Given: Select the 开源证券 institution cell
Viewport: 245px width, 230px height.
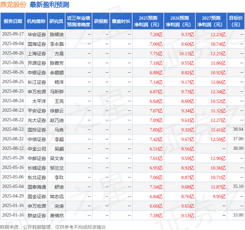Looking at the screenshot, I should pos(37,63).
